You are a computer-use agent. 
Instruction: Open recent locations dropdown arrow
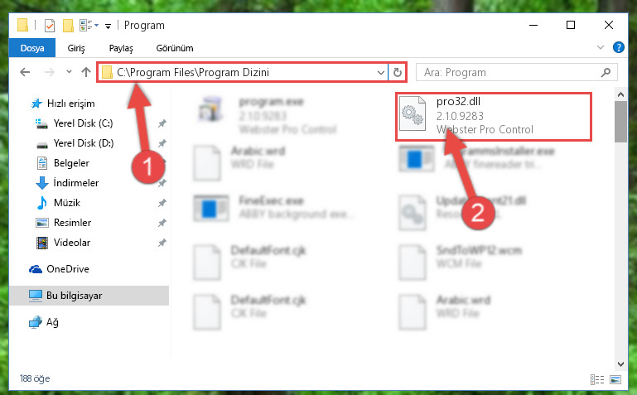pos(69,72)
